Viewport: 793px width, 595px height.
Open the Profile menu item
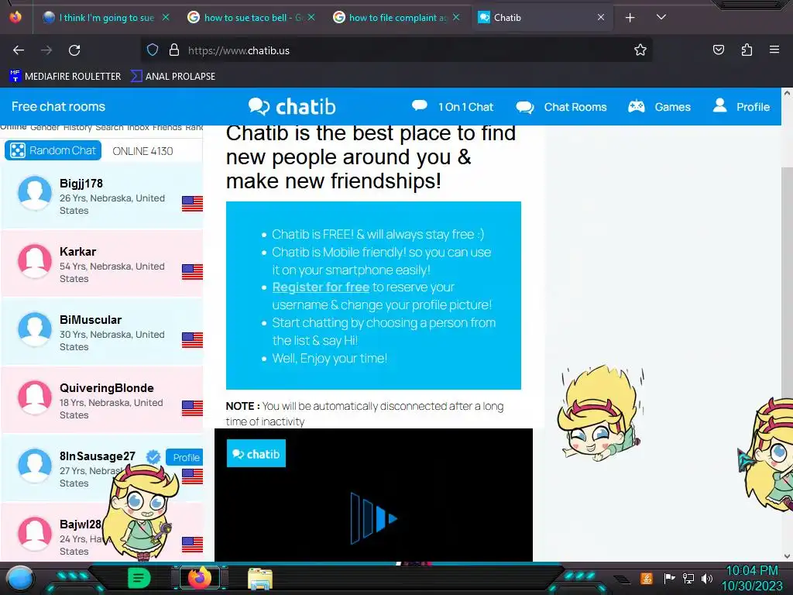click(741, 107)
